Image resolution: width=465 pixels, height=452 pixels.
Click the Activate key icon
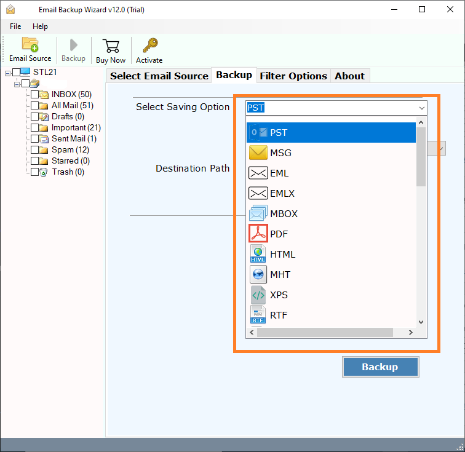pyautogui.click(x=149, y=46)
